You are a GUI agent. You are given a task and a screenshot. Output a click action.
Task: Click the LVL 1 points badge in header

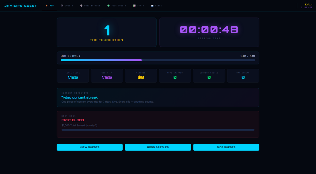(x=307, y=6)
